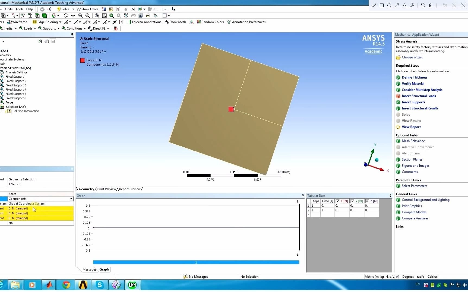Uncheck the Y [N] column checkbox
468x292 pixels.
pos(353,201)
